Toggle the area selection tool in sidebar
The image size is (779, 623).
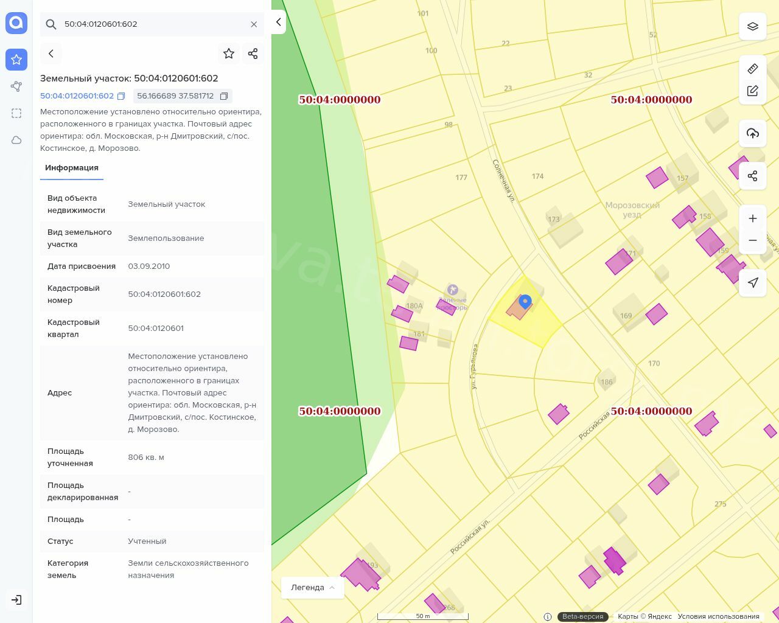pyautogui.click(x=16, y=113)
